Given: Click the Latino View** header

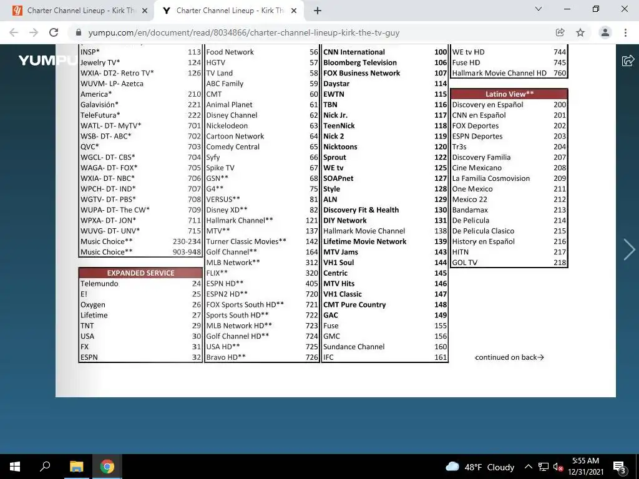Looking at the screenshot, I should click(509, 94).
